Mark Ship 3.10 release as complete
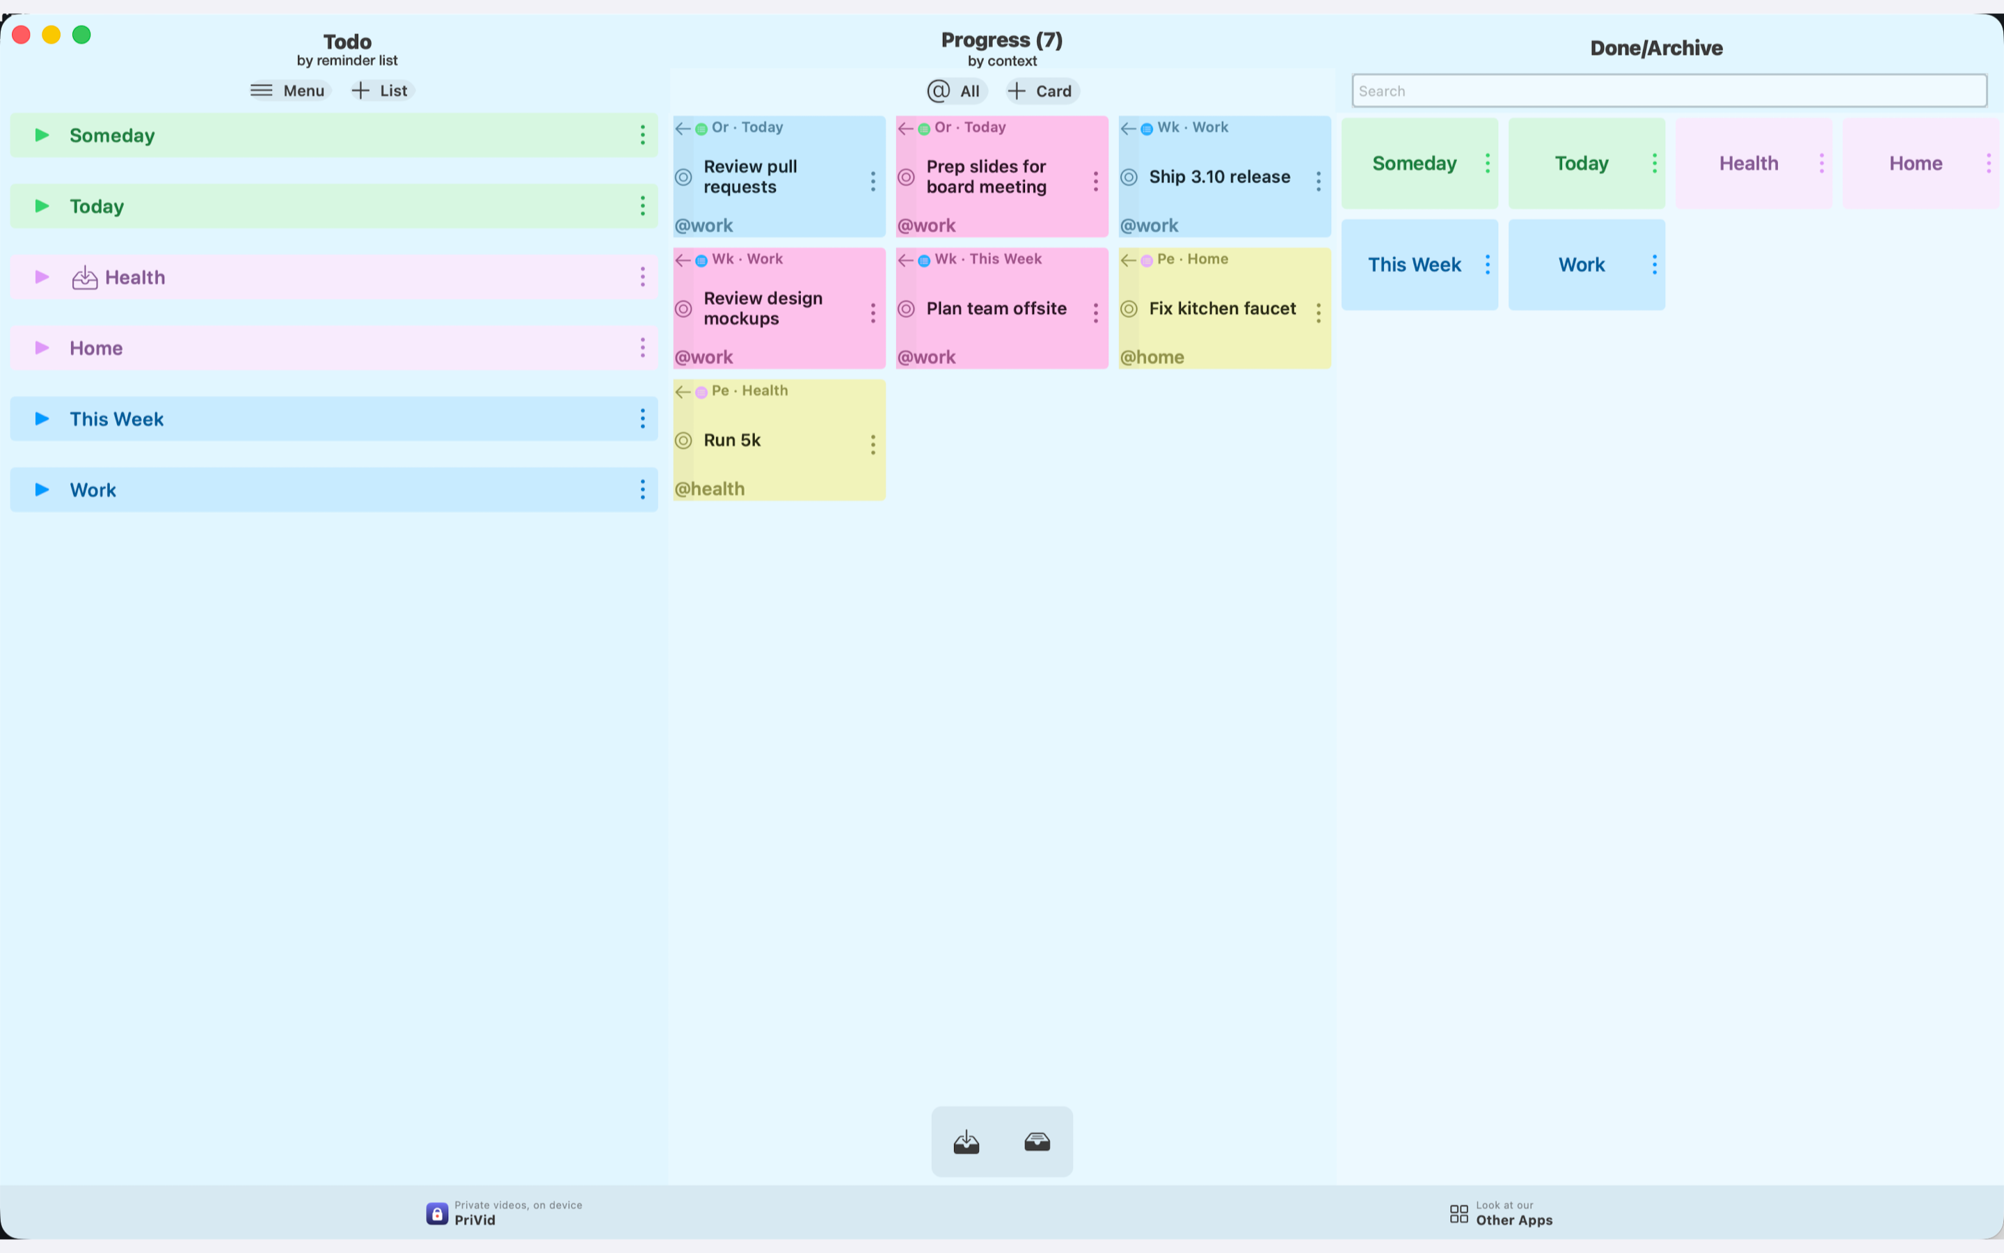Image resolution: width=2004 pixels, height=1253 pixels. click(x=1129, y=178)
